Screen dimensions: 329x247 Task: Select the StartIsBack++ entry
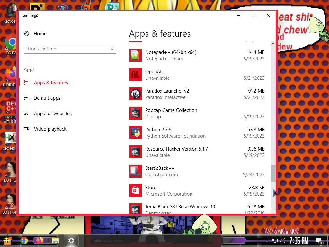click(x=197, y=171)
